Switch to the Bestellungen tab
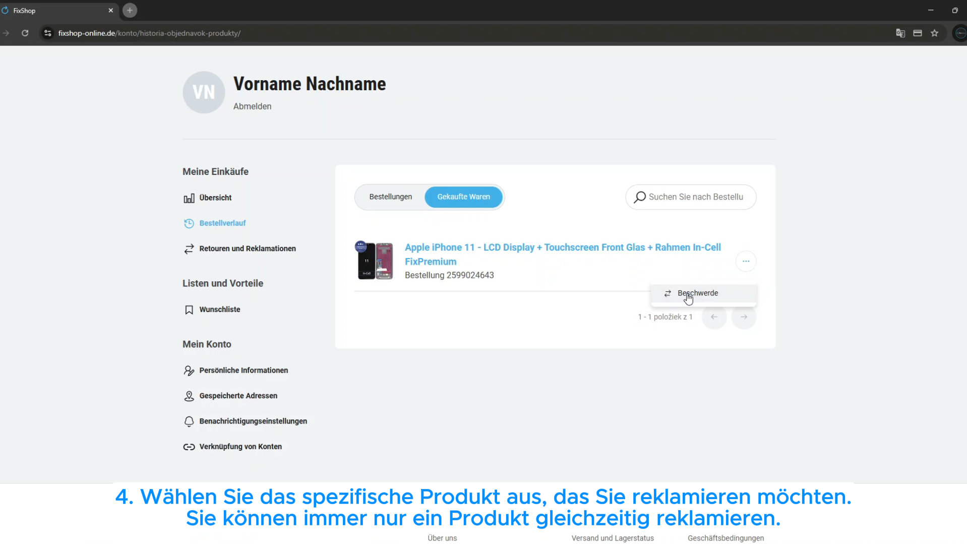 390,197
